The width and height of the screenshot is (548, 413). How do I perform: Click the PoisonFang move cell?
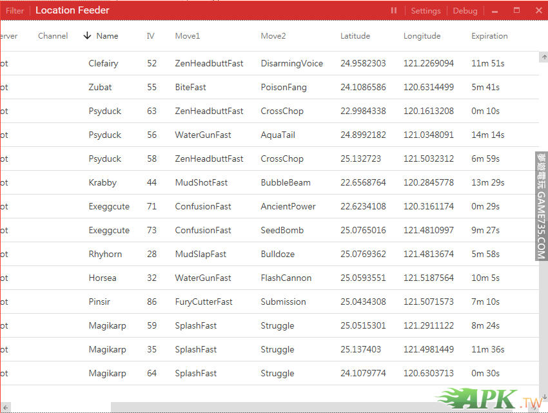(284, 87)
